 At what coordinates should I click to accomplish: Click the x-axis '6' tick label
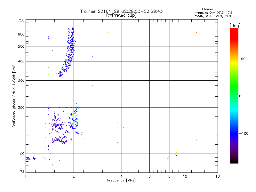(x=149, y=176)
